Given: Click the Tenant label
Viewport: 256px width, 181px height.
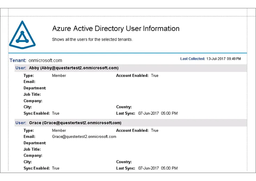Looking at the screenshot, I should point(18,60).
